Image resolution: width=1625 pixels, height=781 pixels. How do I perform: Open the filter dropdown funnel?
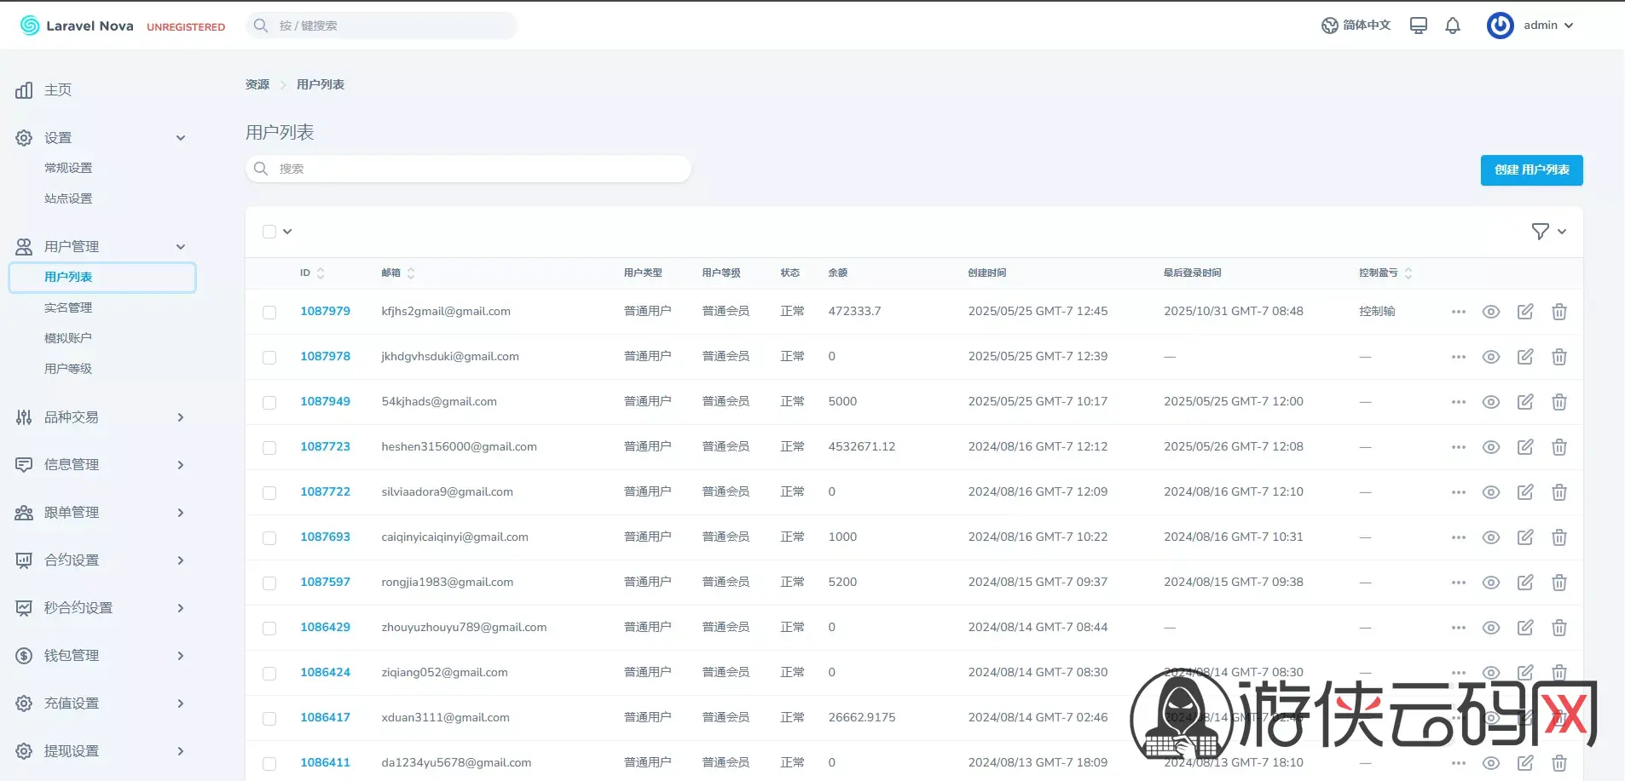(1548, 232)
